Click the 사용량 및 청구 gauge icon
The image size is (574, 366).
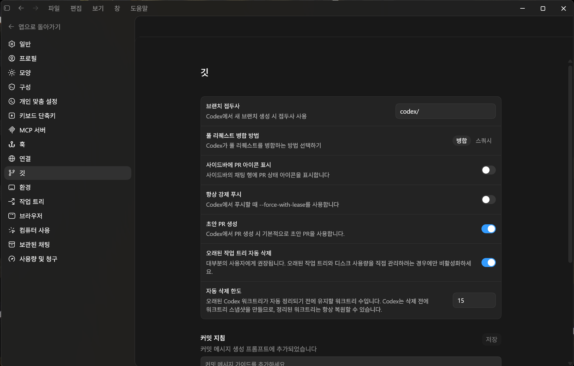tap(12, 259)
